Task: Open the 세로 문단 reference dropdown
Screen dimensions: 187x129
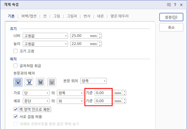Action: point(36,101)
